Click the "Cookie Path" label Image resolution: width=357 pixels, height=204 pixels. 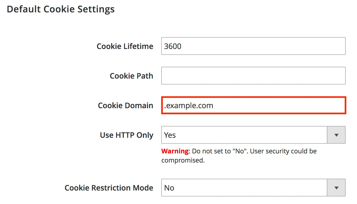click(131, 76)
